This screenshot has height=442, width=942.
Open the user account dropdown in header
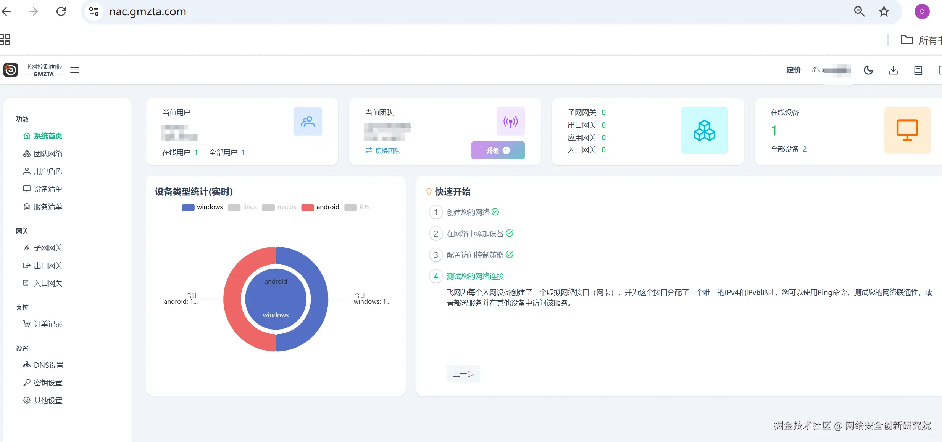coord(832,70)
